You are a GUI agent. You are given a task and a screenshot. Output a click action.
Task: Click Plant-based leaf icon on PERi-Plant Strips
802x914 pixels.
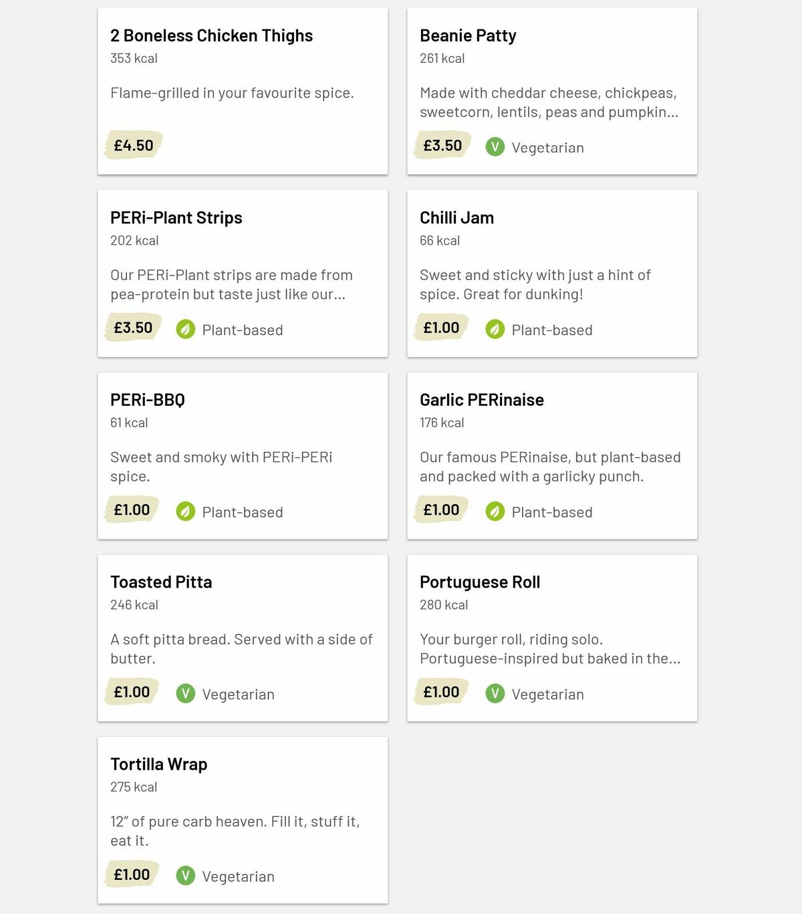tap(185, 330)
